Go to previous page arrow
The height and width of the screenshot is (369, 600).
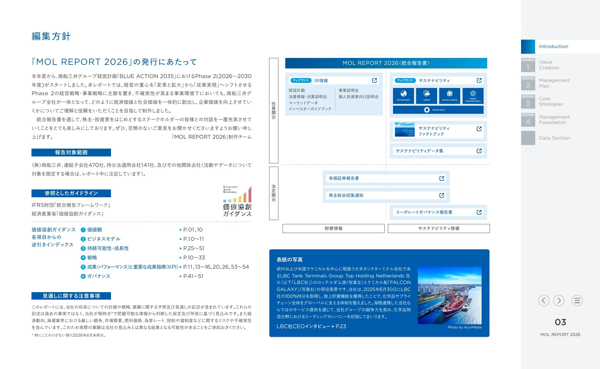pos(544,301)
